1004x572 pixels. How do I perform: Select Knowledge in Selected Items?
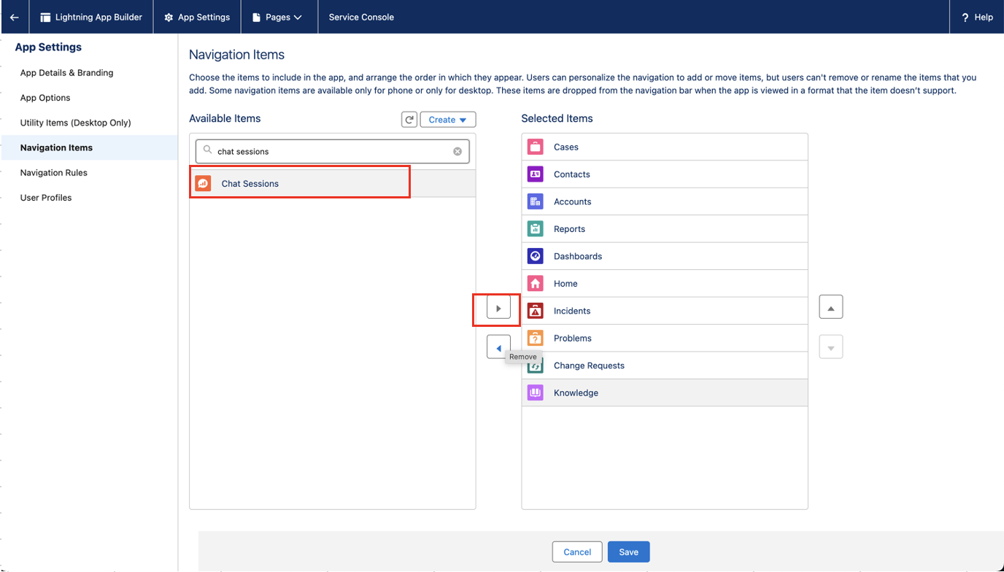click(665, 393)
